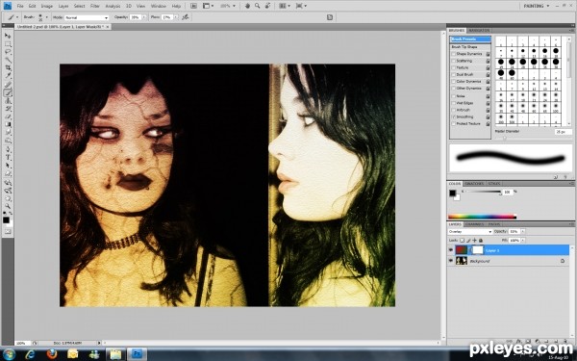Launch Bridge from application bar
Screen dimensions: 577x361
(193, 6)
